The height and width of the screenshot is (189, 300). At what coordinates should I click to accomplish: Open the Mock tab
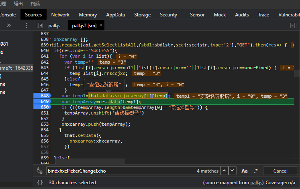(x=220, y=15)
